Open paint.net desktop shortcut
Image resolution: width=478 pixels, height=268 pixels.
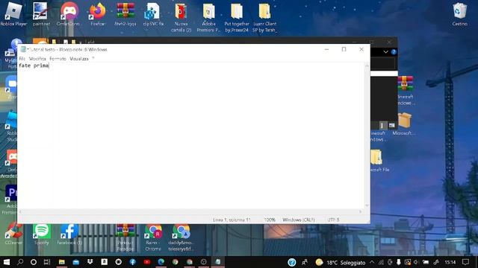point(41,14)
